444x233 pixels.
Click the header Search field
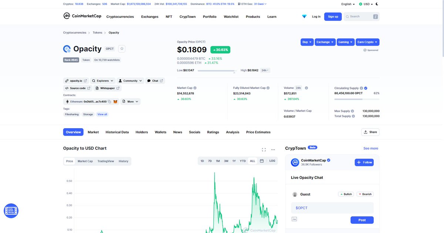[361, 16]
